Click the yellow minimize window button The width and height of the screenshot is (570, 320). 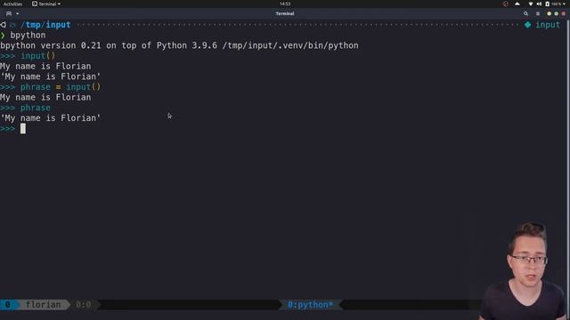[x=549, y=14]
